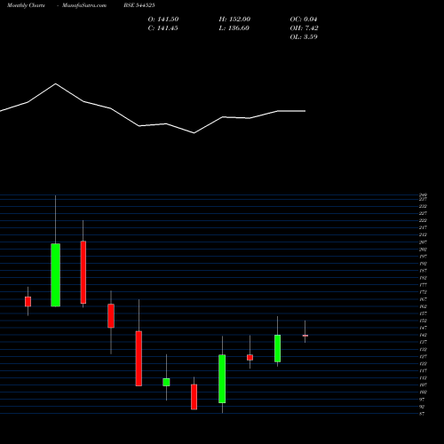
Task: Click the tallest green candlestick body
Action: tap(56, 275)
